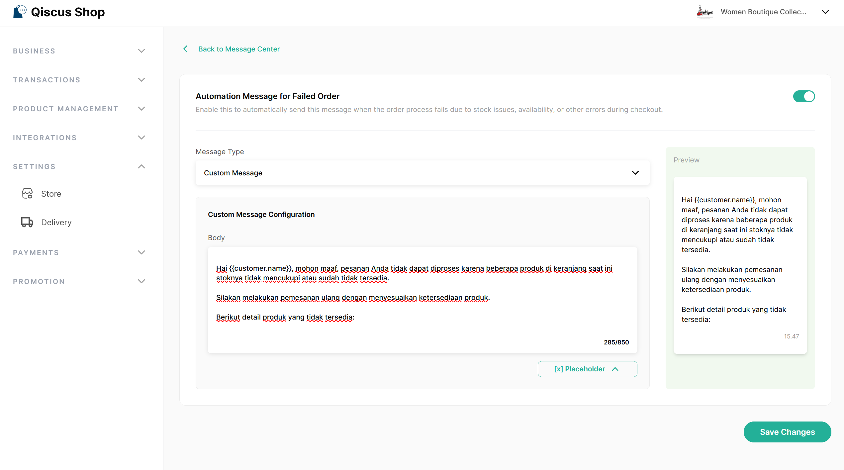This screenshot has height=470, width=844.
Task: Click the Placeholder button's up-chevron icon
Action: coord(615,369)
